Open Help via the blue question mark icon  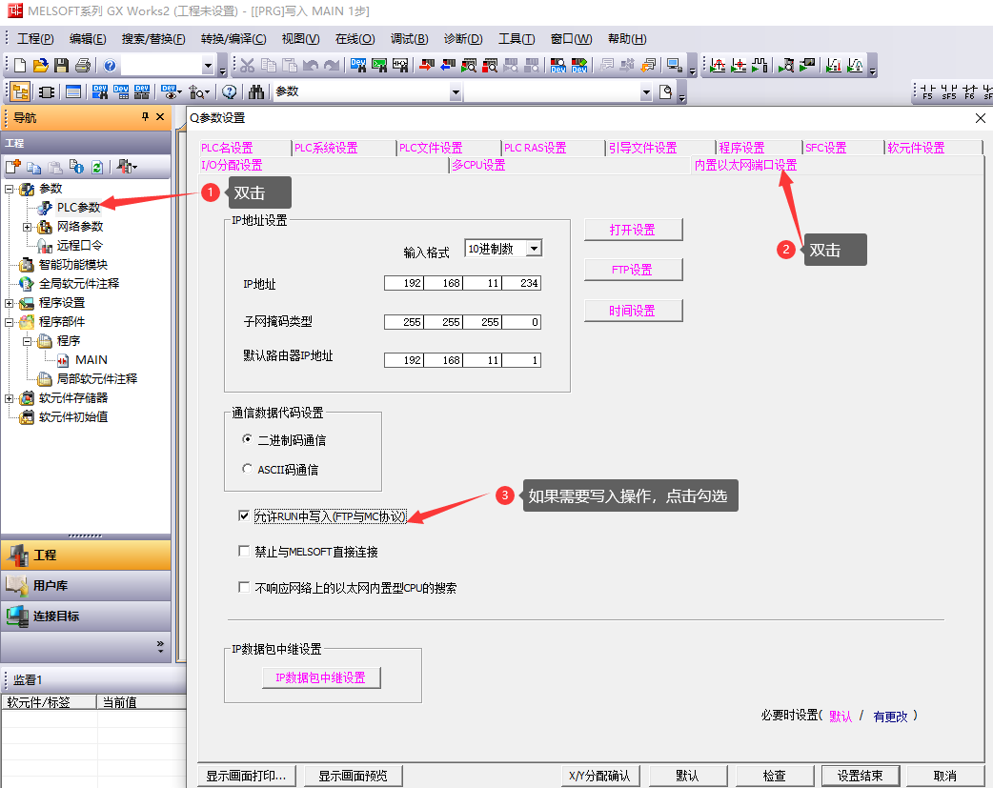tap(110, 65)
